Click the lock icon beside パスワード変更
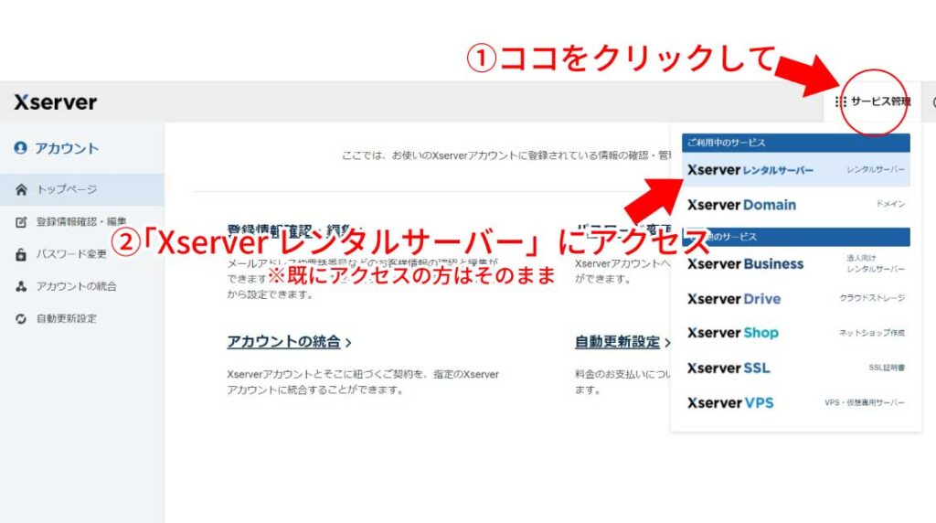 pos(21,254)
